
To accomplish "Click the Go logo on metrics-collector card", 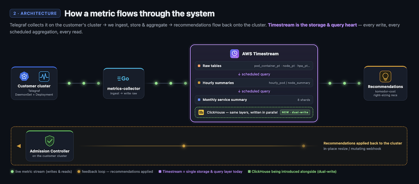I will point(123,79).
